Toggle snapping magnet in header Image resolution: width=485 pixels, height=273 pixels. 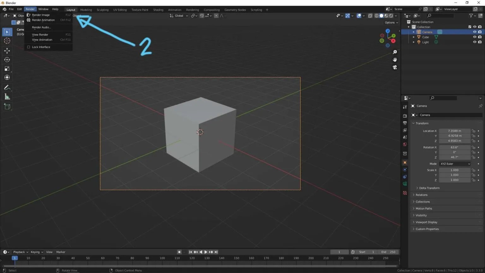point(202,15)
